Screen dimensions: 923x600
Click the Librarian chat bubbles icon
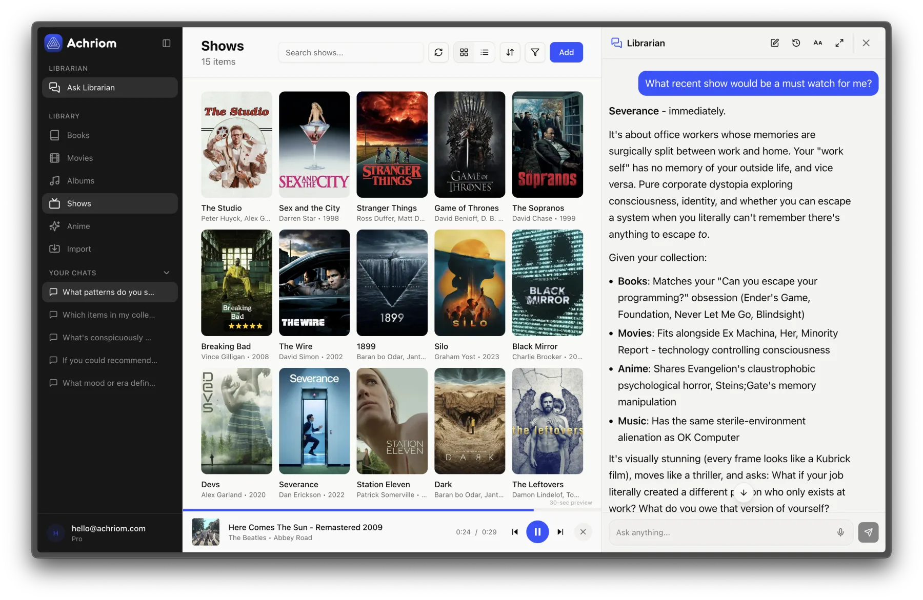coord(616,43)
